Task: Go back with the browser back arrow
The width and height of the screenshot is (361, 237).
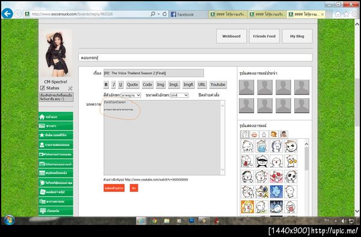Action: click(x=7, y=14)
